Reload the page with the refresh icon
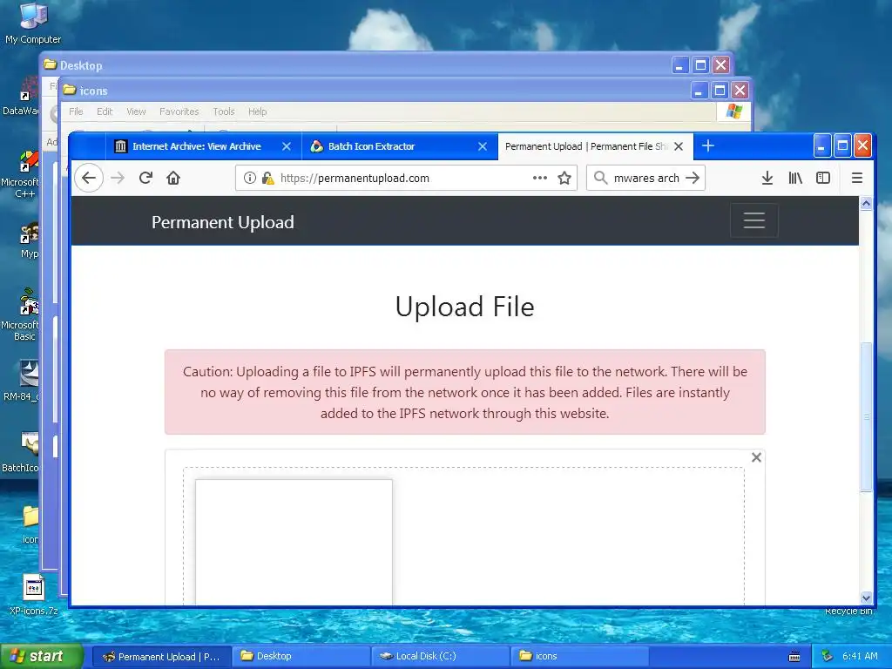This screenshot has width=892, height=669. click(145, 178)
